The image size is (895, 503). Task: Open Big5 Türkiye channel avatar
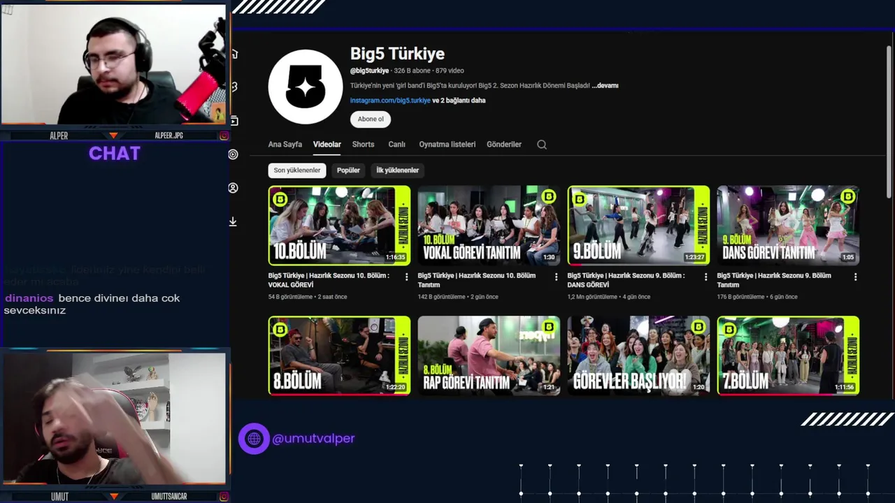point(306,87)
